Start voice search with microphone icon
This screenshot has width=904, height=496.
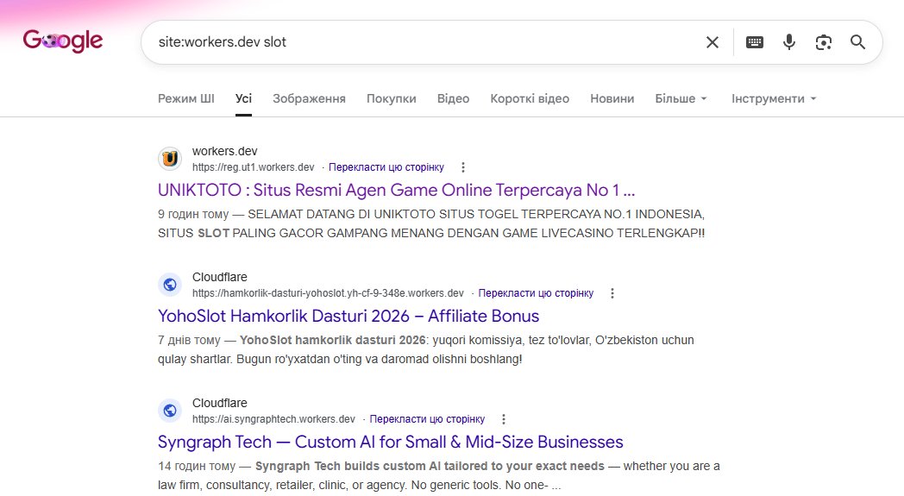point(788,42)
